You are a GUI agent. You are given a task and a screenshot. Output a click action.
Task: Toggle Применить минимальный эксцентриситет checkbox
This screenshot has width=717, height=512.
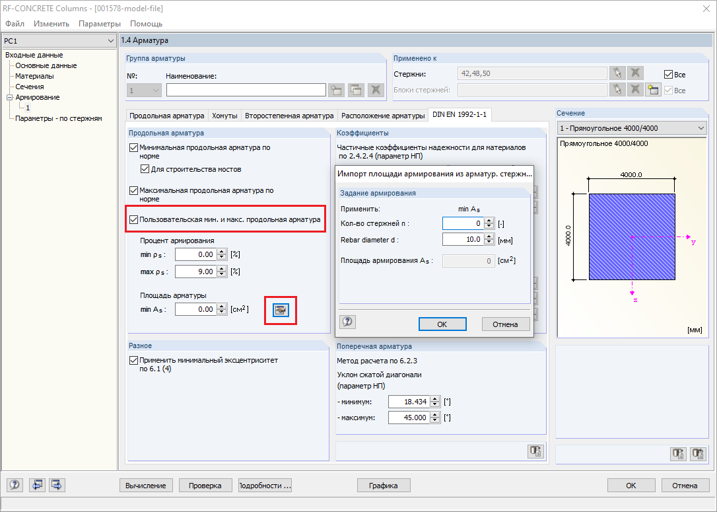pos(133,361)
